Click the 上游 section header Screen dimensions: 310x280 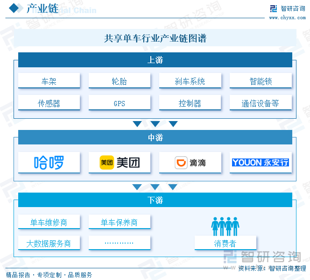[155, 60]
